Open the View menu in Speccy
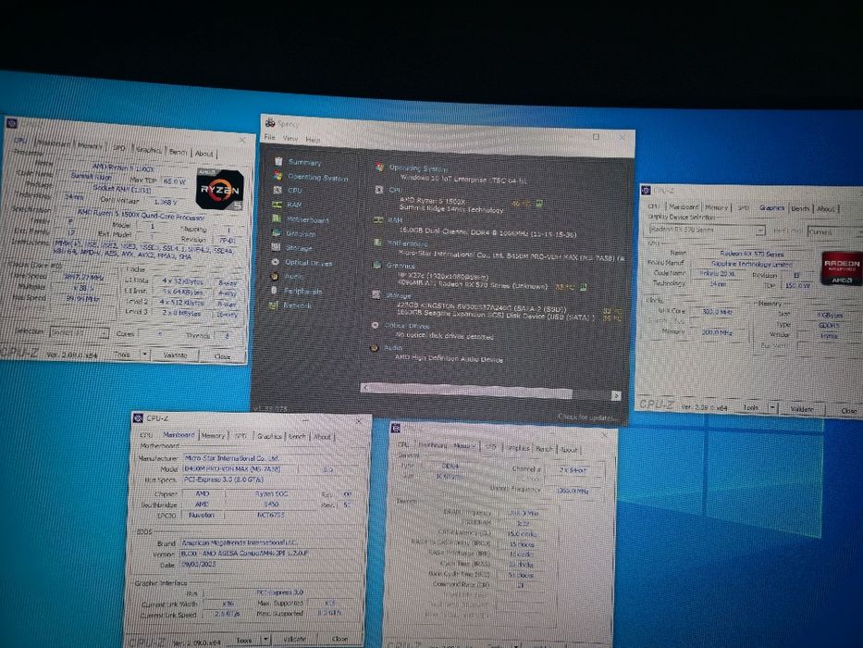The height and width of the screenshot is (648, 863). (x=290, y=138)
